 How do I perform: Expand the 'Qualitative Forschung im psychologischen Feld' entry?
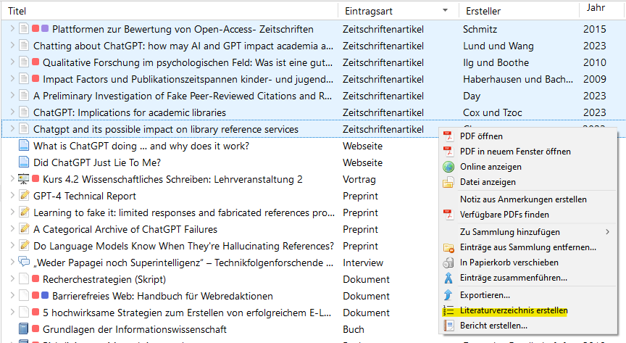(x=12, y=62)
